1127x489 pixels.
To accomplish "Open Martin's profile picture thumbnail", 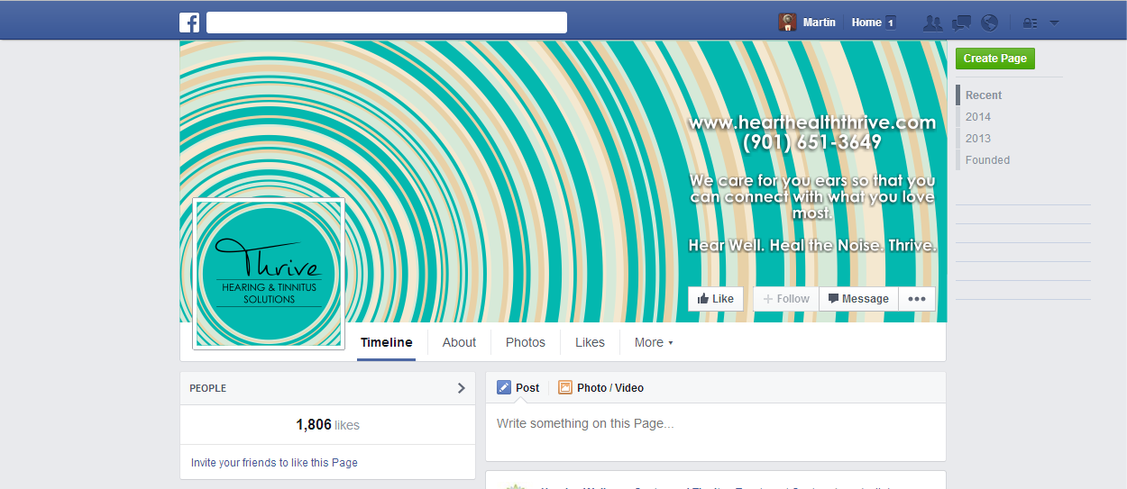I will click(x=788, y=23).
